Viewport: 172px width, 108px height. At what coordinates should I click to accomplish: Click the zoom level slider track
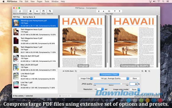(109, 71)
